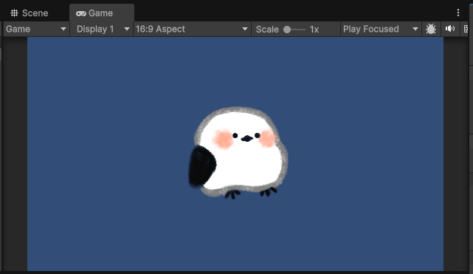The height and width of the screenshot is (274, 473).
Task: Expand the 16:9 Aspect dropdown
Action: coord(192,29)
